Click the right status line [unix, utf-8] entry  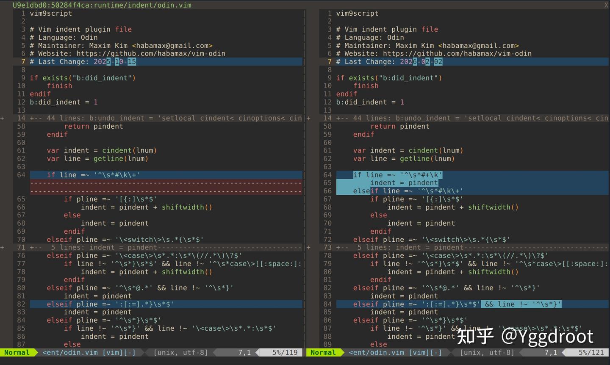point(487,352)
